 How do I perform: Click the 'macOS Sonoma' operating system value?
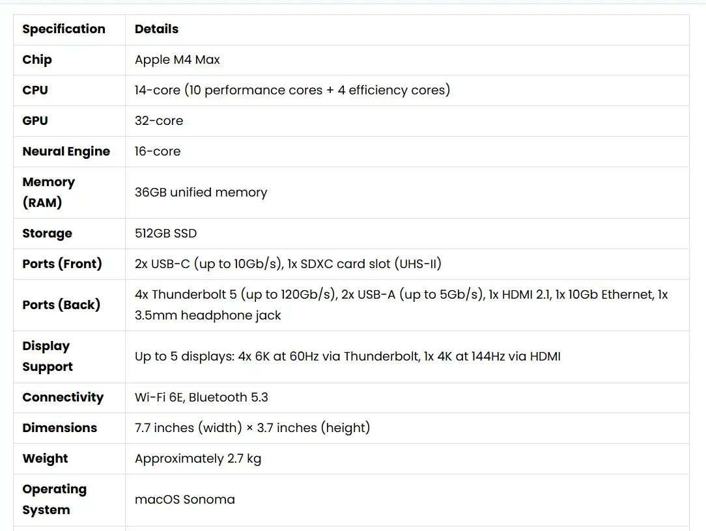click(x=185, y=500)
